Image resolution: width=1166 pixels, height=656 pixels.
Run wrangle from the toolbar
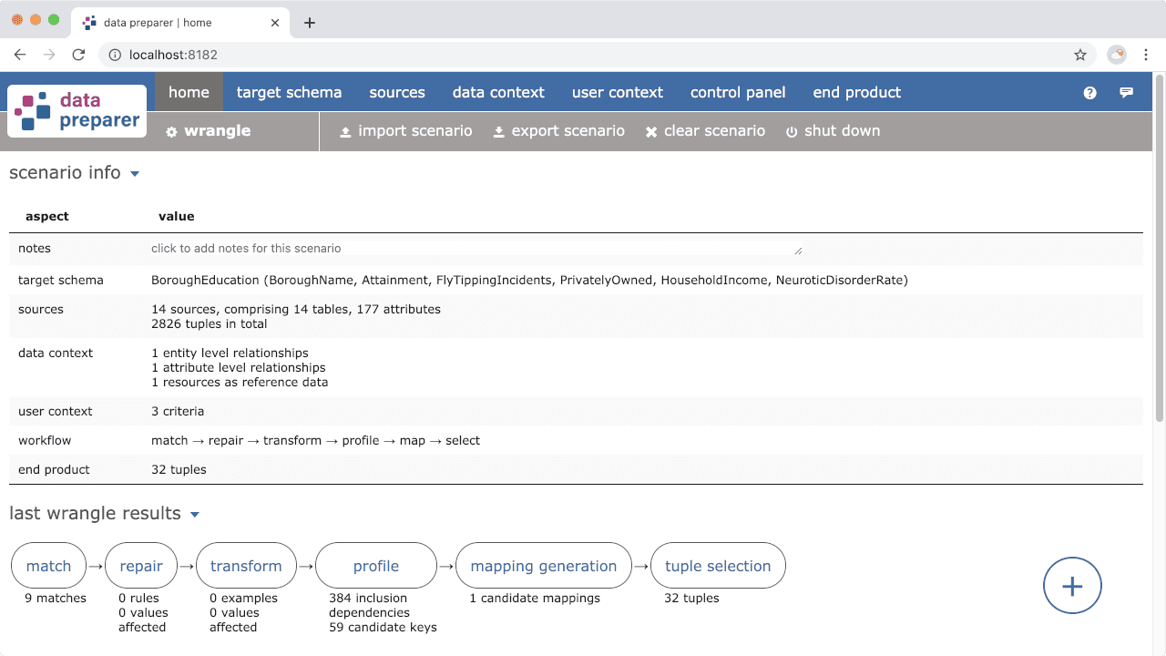tap(209, 131)
